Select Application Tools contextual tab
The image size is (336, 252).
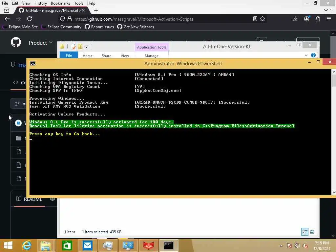152,47
